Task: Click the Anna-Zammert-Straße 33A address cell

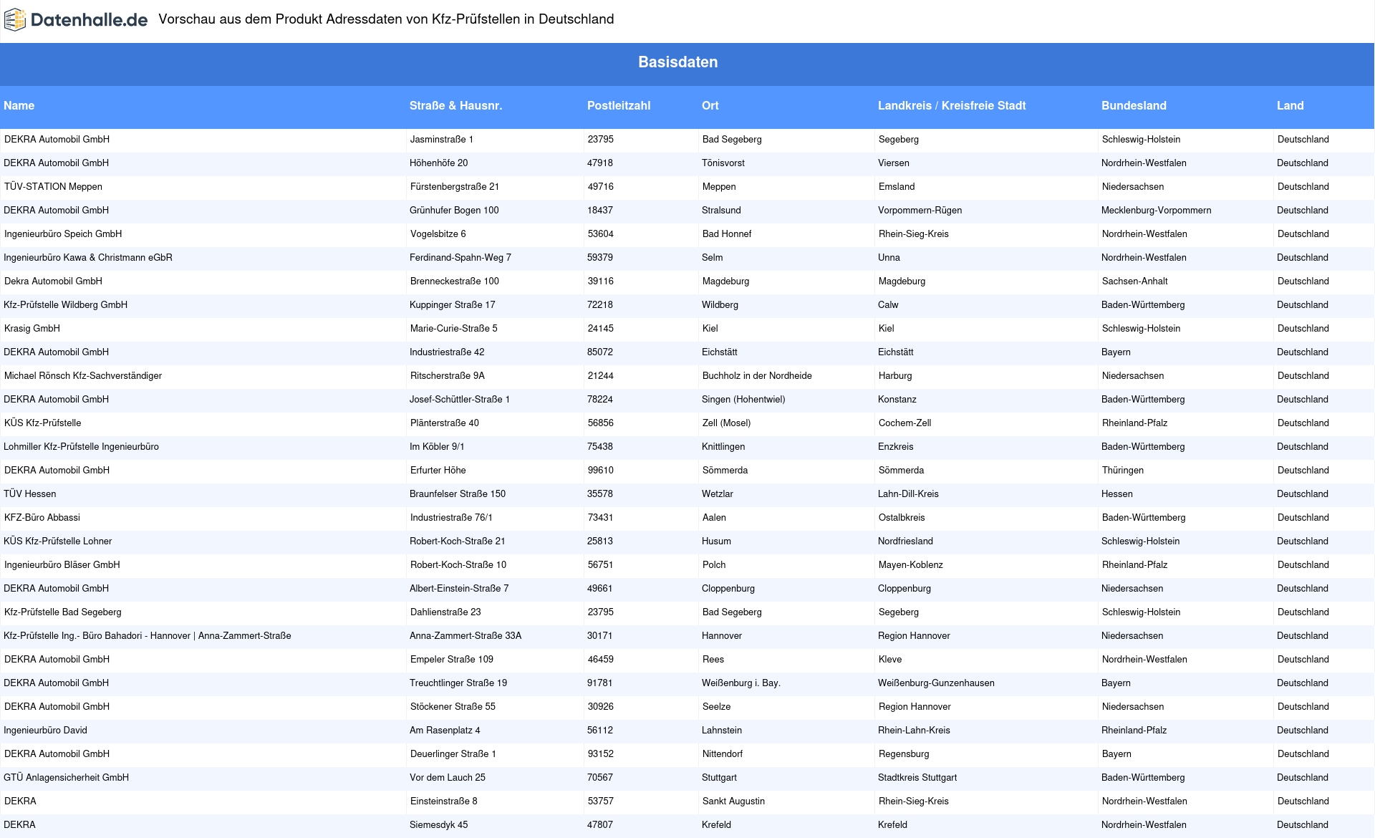Action: (x=465, y=635)
